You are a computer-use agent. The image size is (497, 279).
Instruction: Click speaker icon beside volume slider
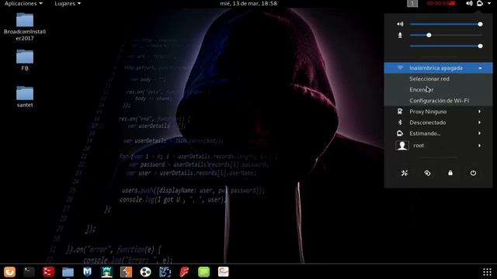[x=401, y=24]
